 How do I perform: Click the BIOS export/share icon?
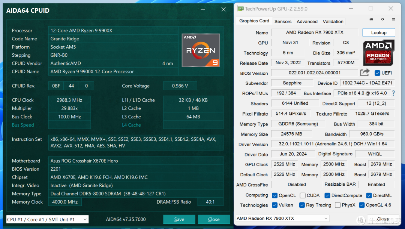coord(364,72)
